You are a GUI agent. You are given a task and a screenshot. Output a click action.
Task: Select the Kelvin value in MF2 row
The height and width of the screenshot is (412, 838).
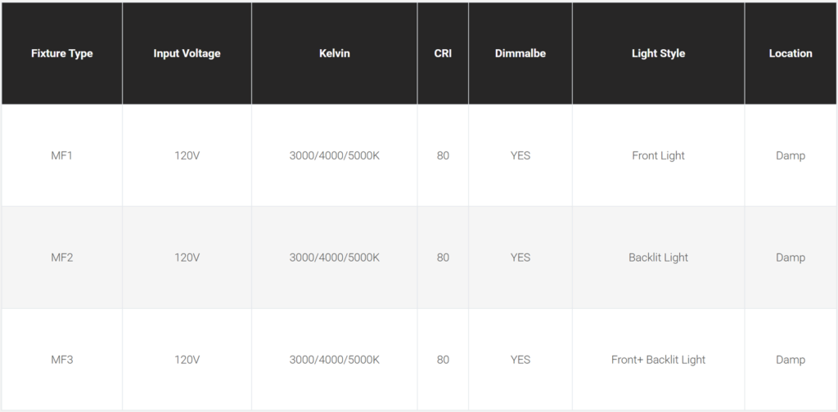(334, 257)
